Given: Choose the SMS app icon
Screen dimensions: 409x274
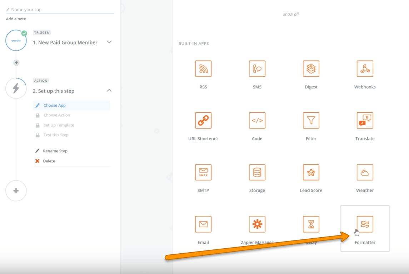Looking at the screenshot, I should 257,68.
